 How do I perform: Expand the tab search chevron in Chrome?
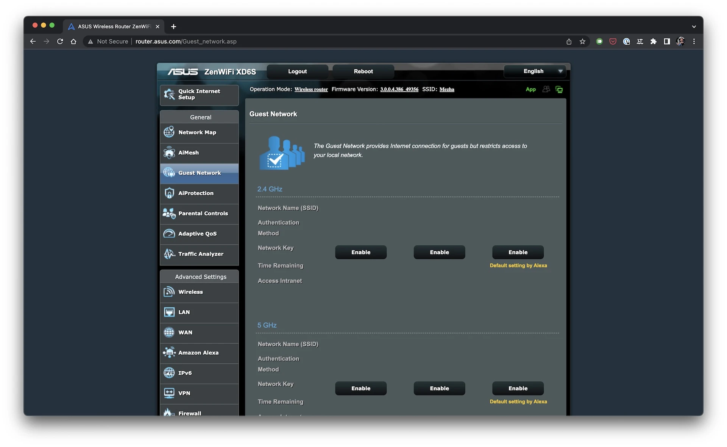coord(694,26)
